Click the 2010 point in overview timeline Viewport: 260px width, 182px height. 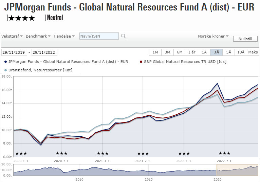[x=79, y=170]
